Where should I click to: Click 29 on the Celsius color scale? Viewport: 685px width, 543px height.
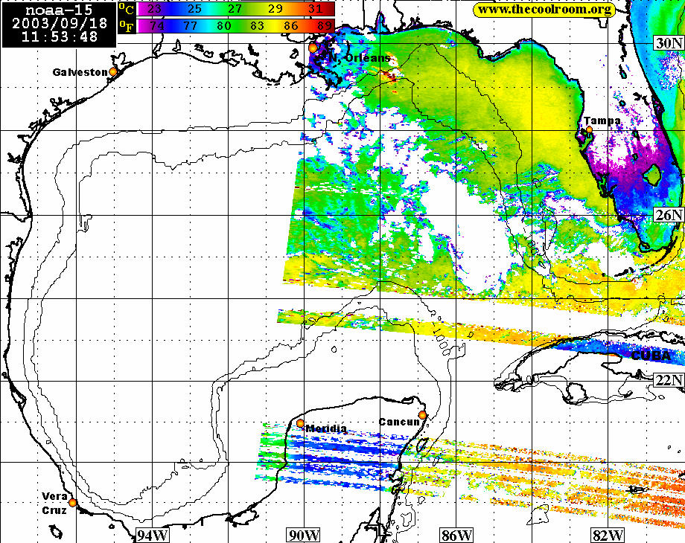coord(275,9)
